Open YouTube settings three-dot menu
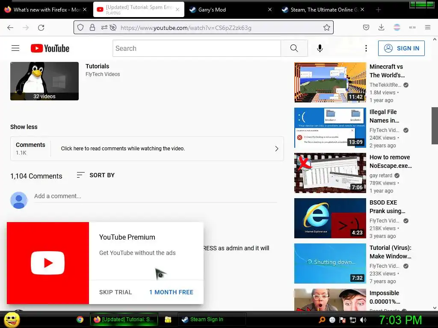The width and height of the screenshot is (438, 328). pos(366,48)
